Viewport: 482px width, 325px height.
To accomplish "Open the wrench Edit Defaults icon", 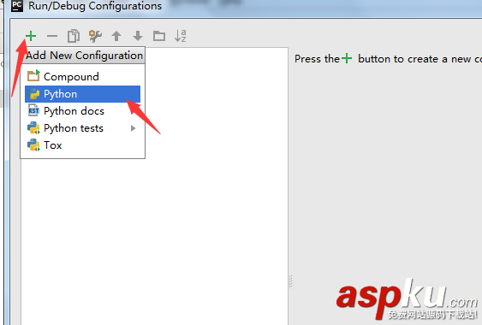I will point(95,36).
